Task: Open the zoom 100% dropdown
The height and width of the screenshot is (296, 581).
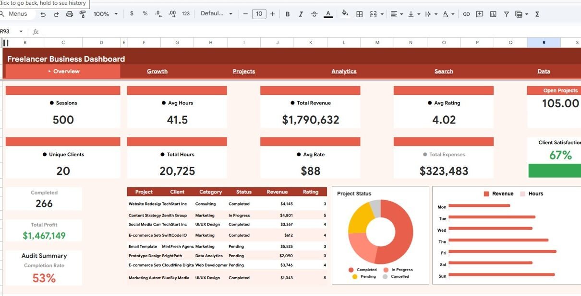Action: (106, 14)
